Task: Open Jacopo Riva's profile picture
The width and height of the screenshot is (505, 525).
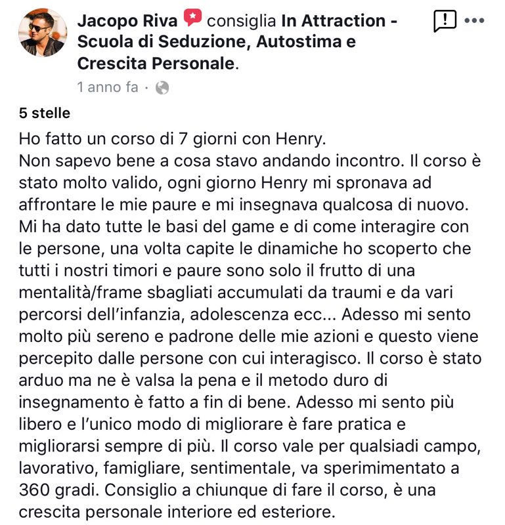Action: click(43, 32)
